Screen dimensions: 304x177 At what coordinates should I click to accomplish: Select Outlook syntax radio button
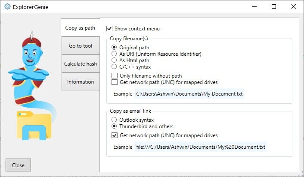click(114, 120)
